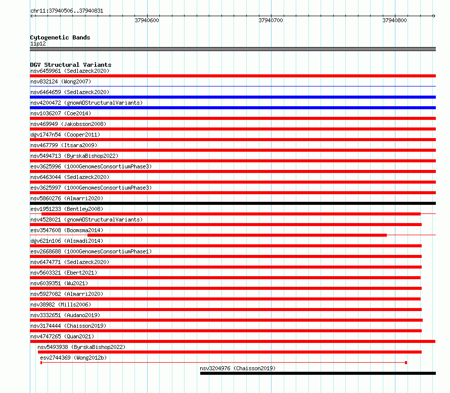This screenshot has width=450, height=393.
Task: Click the Cytogenetic Bands track heading
Action: [x=60, y=37]
